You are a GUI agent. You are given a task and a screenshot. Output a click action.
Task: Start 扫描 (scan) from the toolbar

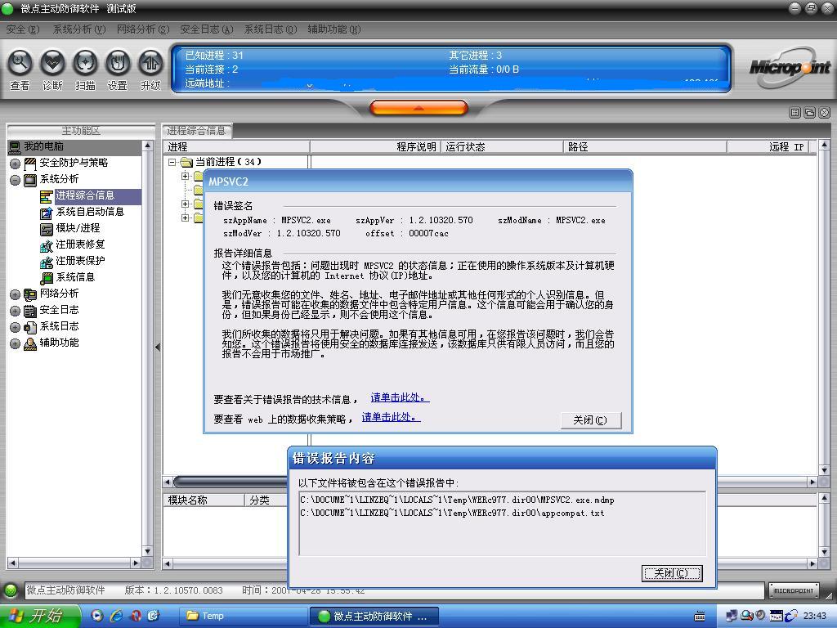click(x=85, y=64)
